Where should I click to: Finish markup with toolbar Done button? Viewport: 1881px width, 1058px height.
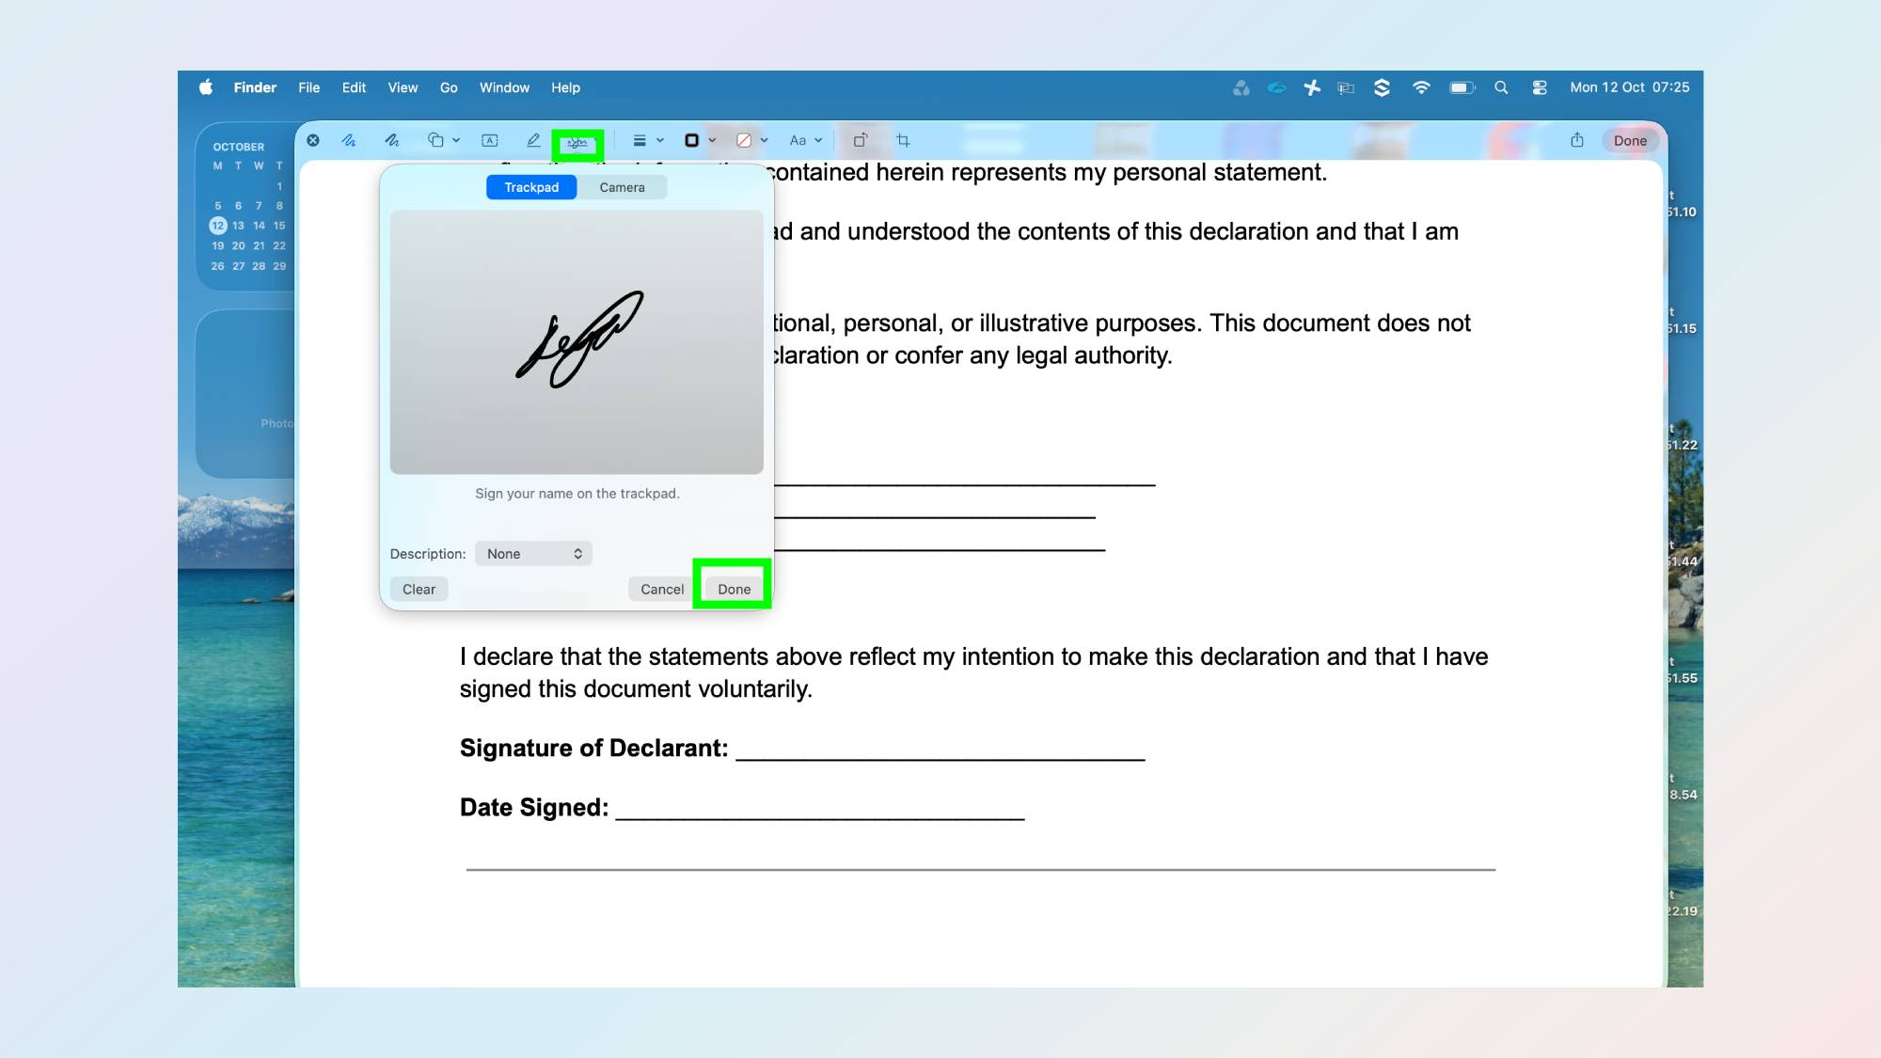[1630, 140]
